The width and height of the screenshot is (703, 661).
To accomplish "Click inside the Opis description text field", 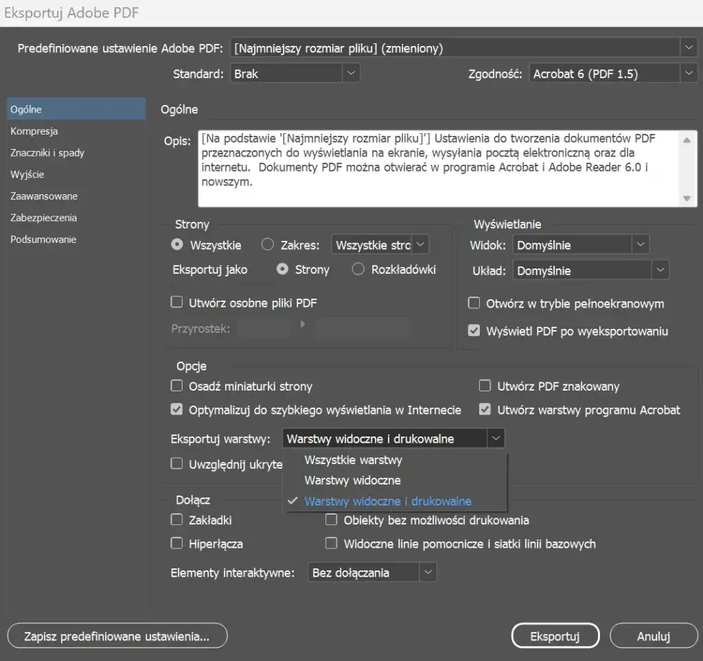I will click(439, 168).
